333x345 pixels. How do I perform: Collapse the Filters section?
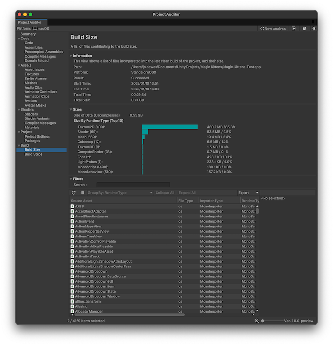click(71, 179)
